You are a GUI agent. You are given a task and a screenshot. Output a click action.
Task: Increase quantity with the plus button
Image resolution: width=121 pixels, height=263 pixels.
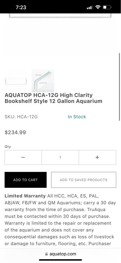pyautogui.click(x=97, y=157)
